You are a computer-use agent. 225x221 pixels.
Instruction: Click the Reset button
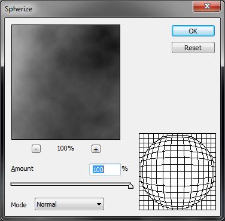tap(193, 48)
